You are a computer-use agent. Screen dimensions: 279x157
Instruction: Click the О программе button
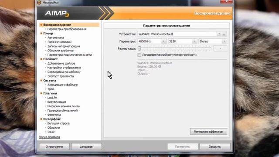tap(54, 147)
